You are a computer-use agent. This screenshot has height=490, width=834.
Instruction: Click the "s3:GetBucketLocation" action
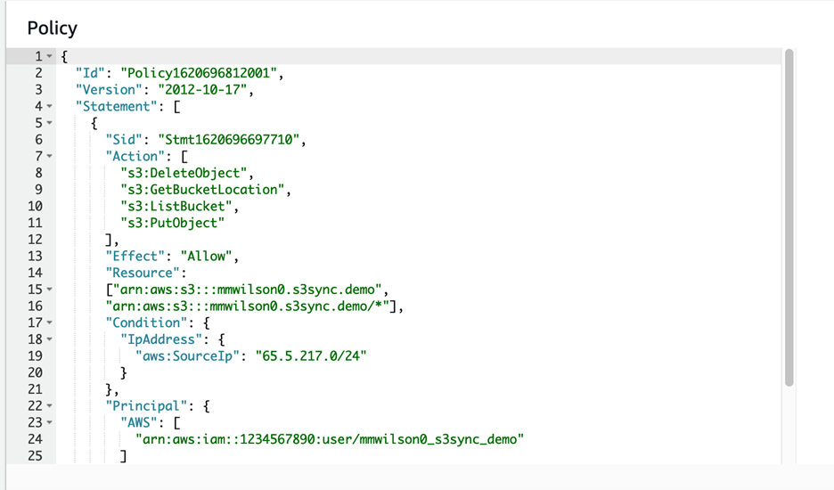[202, 190]
